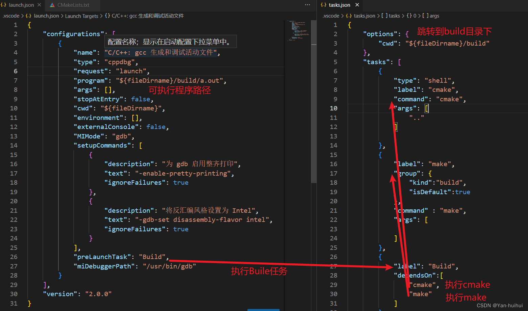Viewport: 528px width, 311px height.
Task: Open the .vscode breadcrumb dropdown
Action: [11, 16]
